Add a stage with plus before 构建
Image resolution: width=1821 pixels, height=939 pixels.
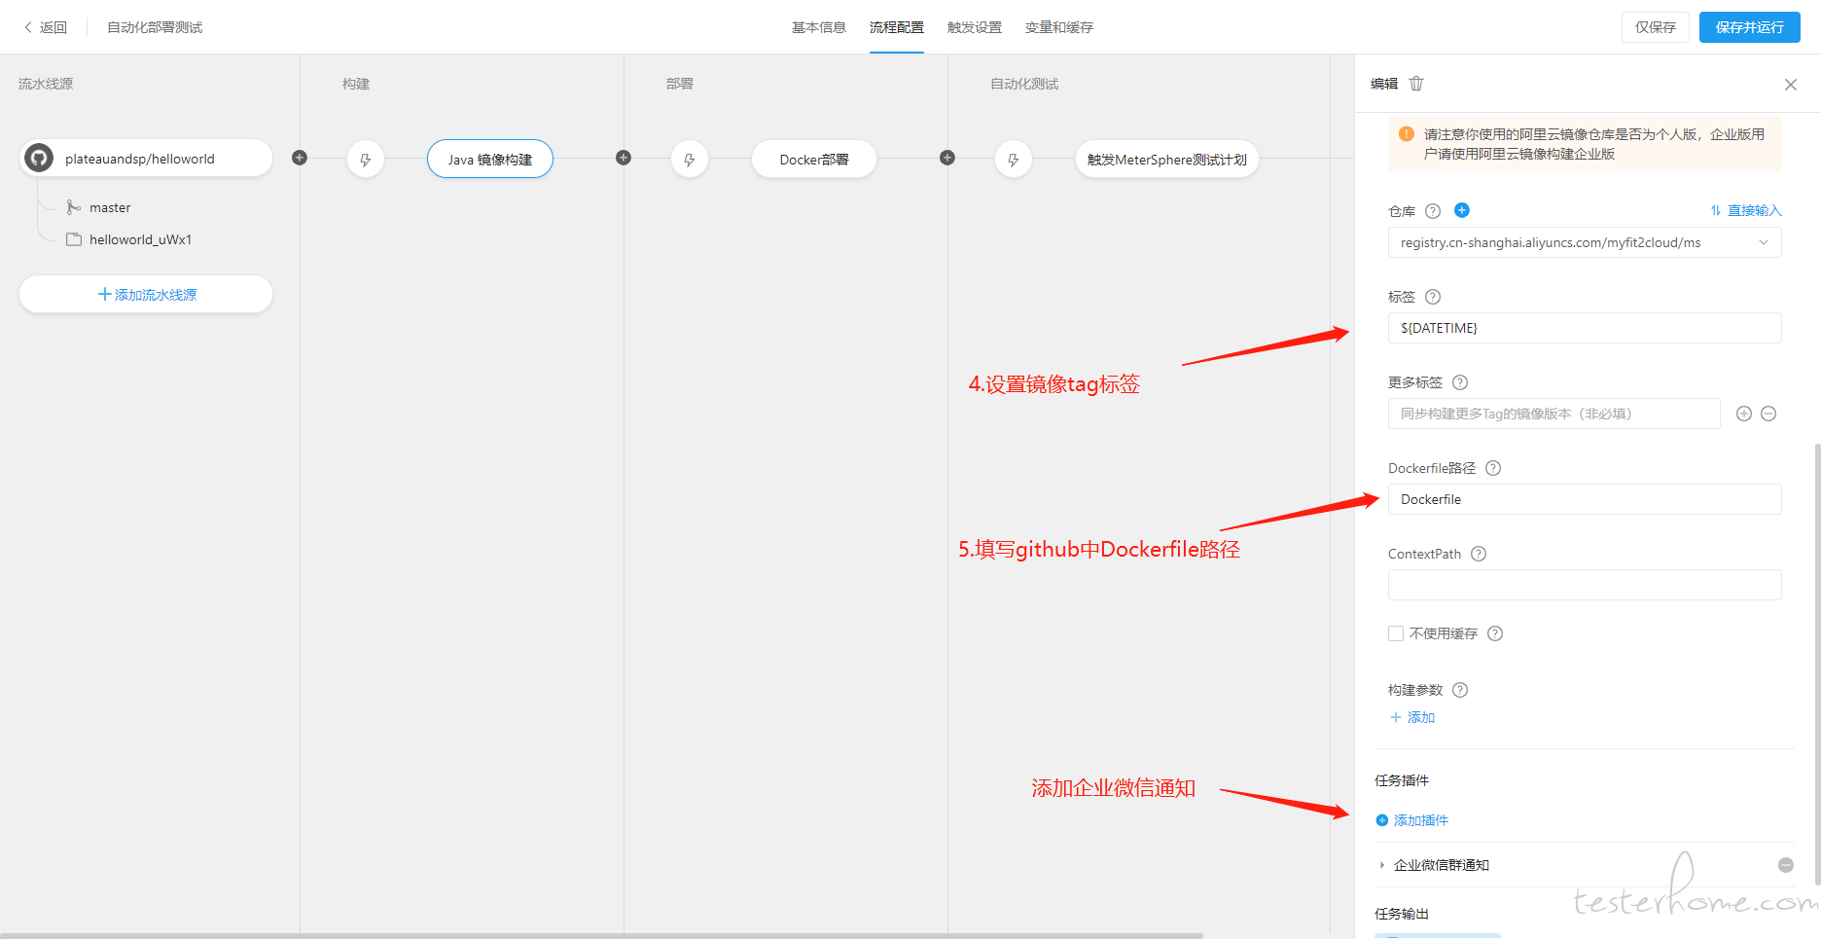pos(300,158)
